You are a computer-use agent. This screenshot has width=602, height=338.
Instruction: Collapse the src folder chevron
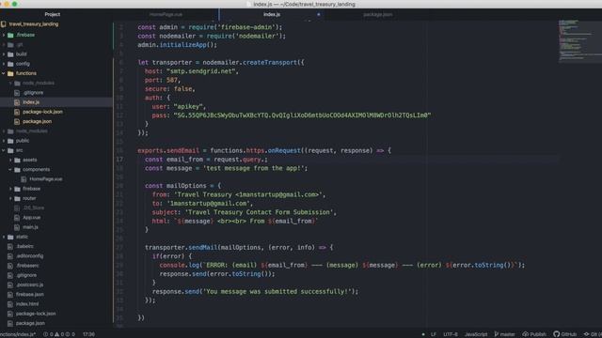coord(4,150)
